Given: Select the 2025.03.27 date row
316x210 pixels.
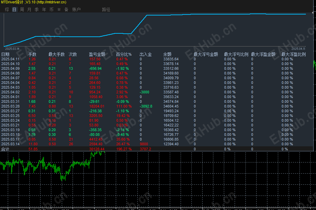Looking at the screenshot, I should pyautogui.click(x=10, y=111).
